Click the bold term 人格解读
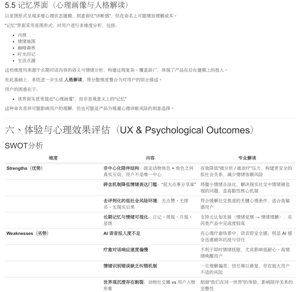Screen dimensions: 306x292 pos(72,78)
